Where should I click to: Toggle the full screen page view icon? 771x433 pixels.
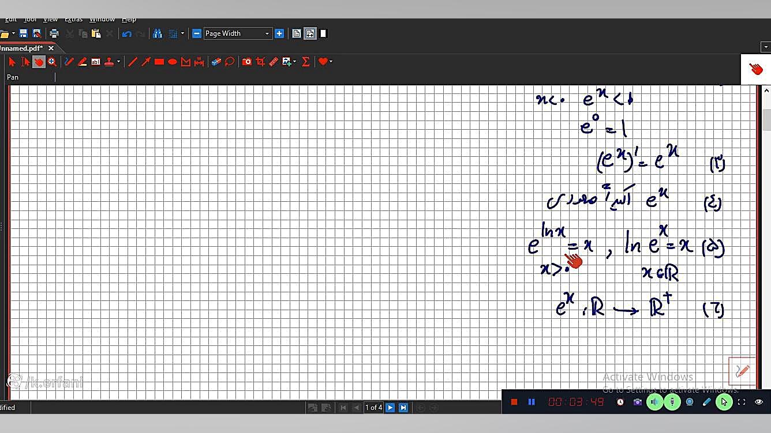[323, 33]
